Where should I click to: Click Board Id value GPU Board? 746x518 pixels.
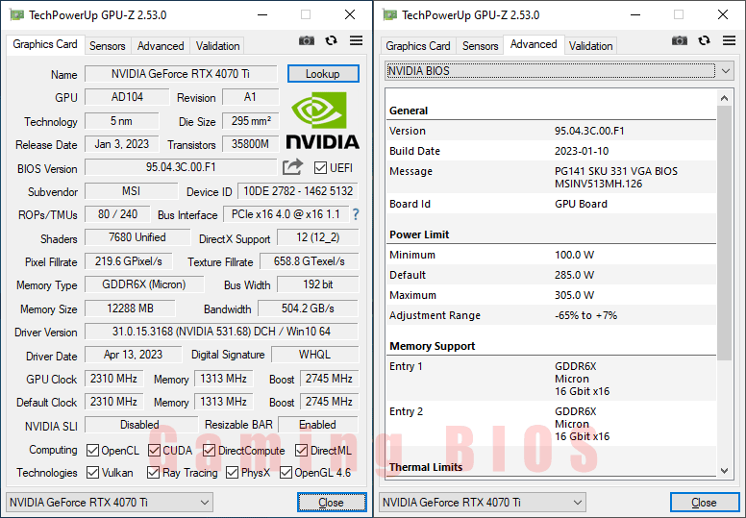(581, 204)
